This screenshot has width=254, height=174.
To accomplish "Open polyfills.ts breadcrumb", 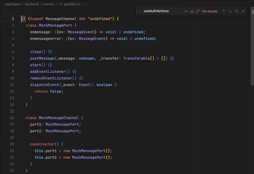I will click(72, 4).
